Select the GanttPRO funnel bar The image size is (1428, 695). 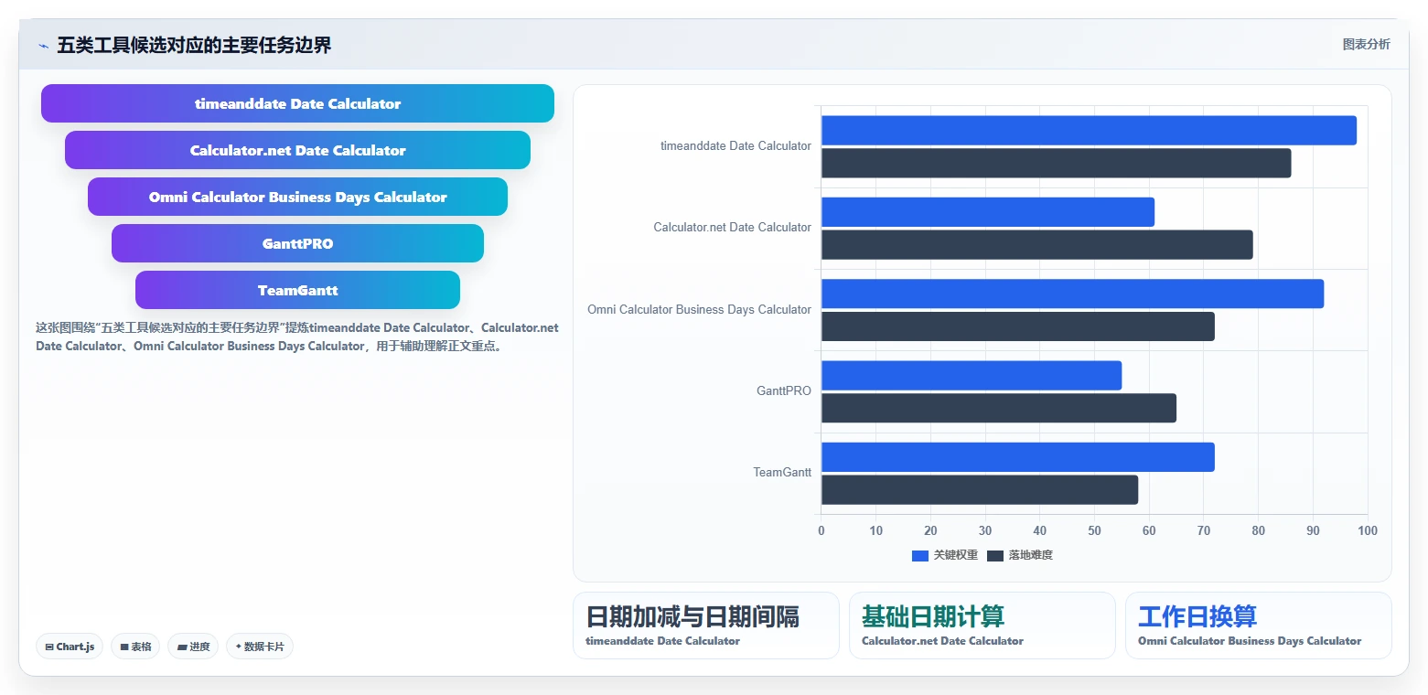(297, 243)
